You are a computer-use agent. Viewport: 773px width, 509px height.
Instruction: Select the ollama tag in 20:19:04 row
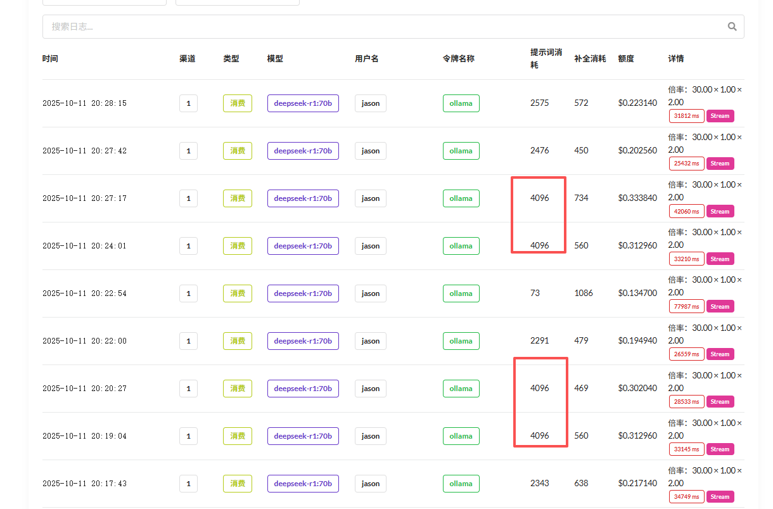[461, 436]
